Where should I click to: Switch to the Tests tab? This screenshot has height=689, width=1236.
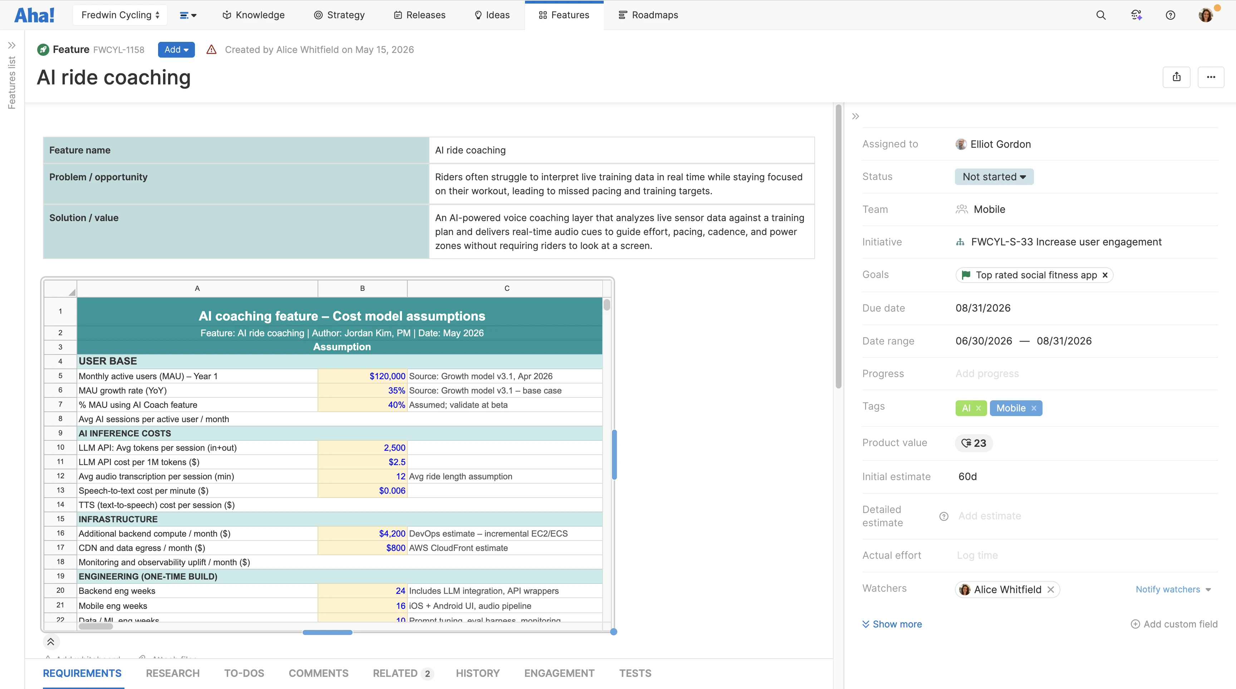pos(635,673)
